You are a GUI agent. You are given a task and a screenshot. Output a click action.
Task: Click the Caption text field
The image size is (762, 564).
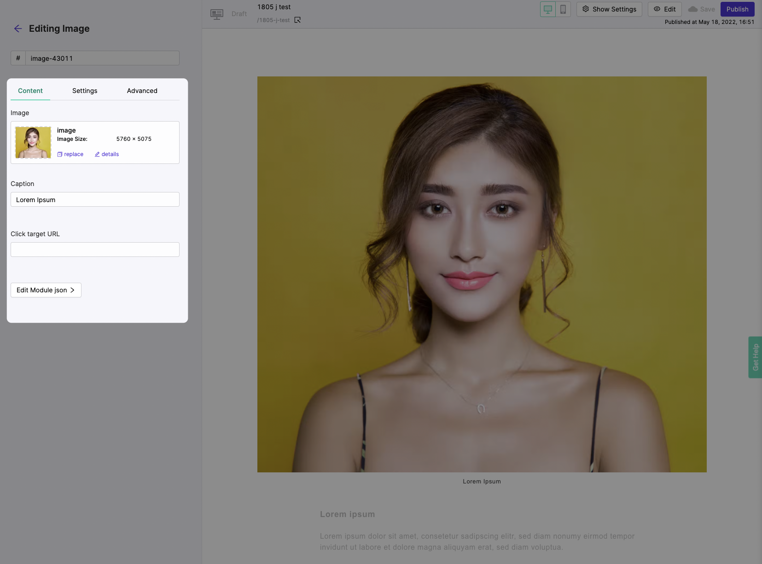95,199
